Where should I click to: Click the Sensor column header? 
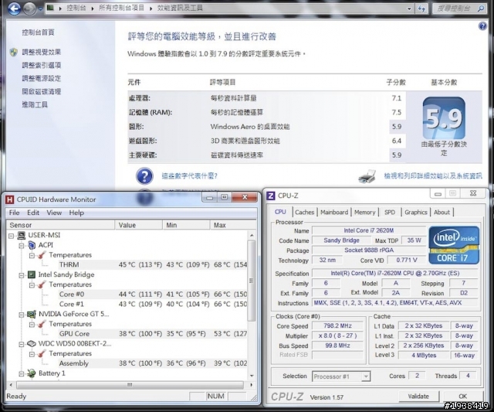tap(60, 225)
